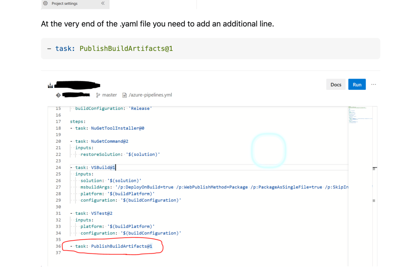Click the Docs button
The width and height of the screenshot is (410, 277).
tap(336, 85)
